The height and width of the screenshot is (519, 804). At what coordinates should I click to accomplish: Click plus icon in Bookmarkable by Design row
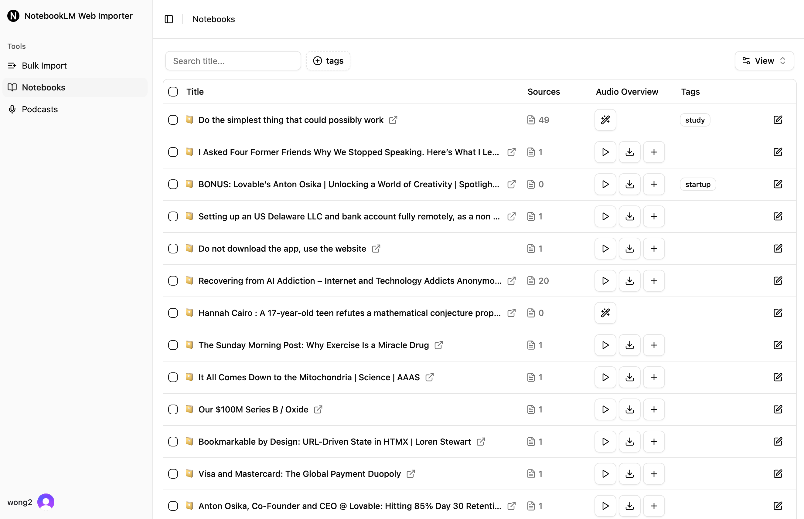coord(654,442)
